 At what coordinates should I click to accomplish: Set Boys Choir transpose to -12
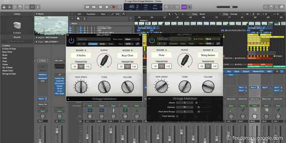pyautogui.click(x=121, y=67)
